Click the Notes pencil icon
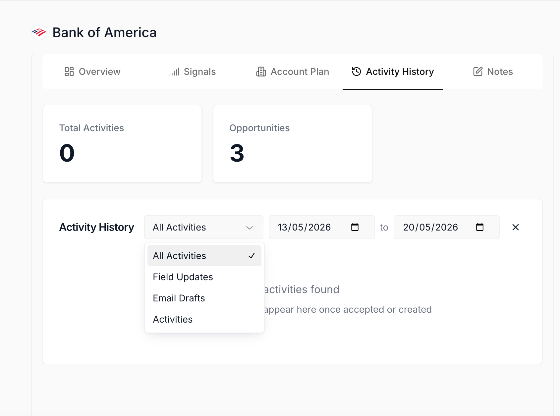Viewport: 560px width, 416px height. coord(478,72)
